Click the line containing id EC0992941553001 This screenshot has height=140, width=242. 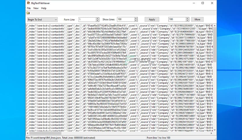tap(120, 122)
